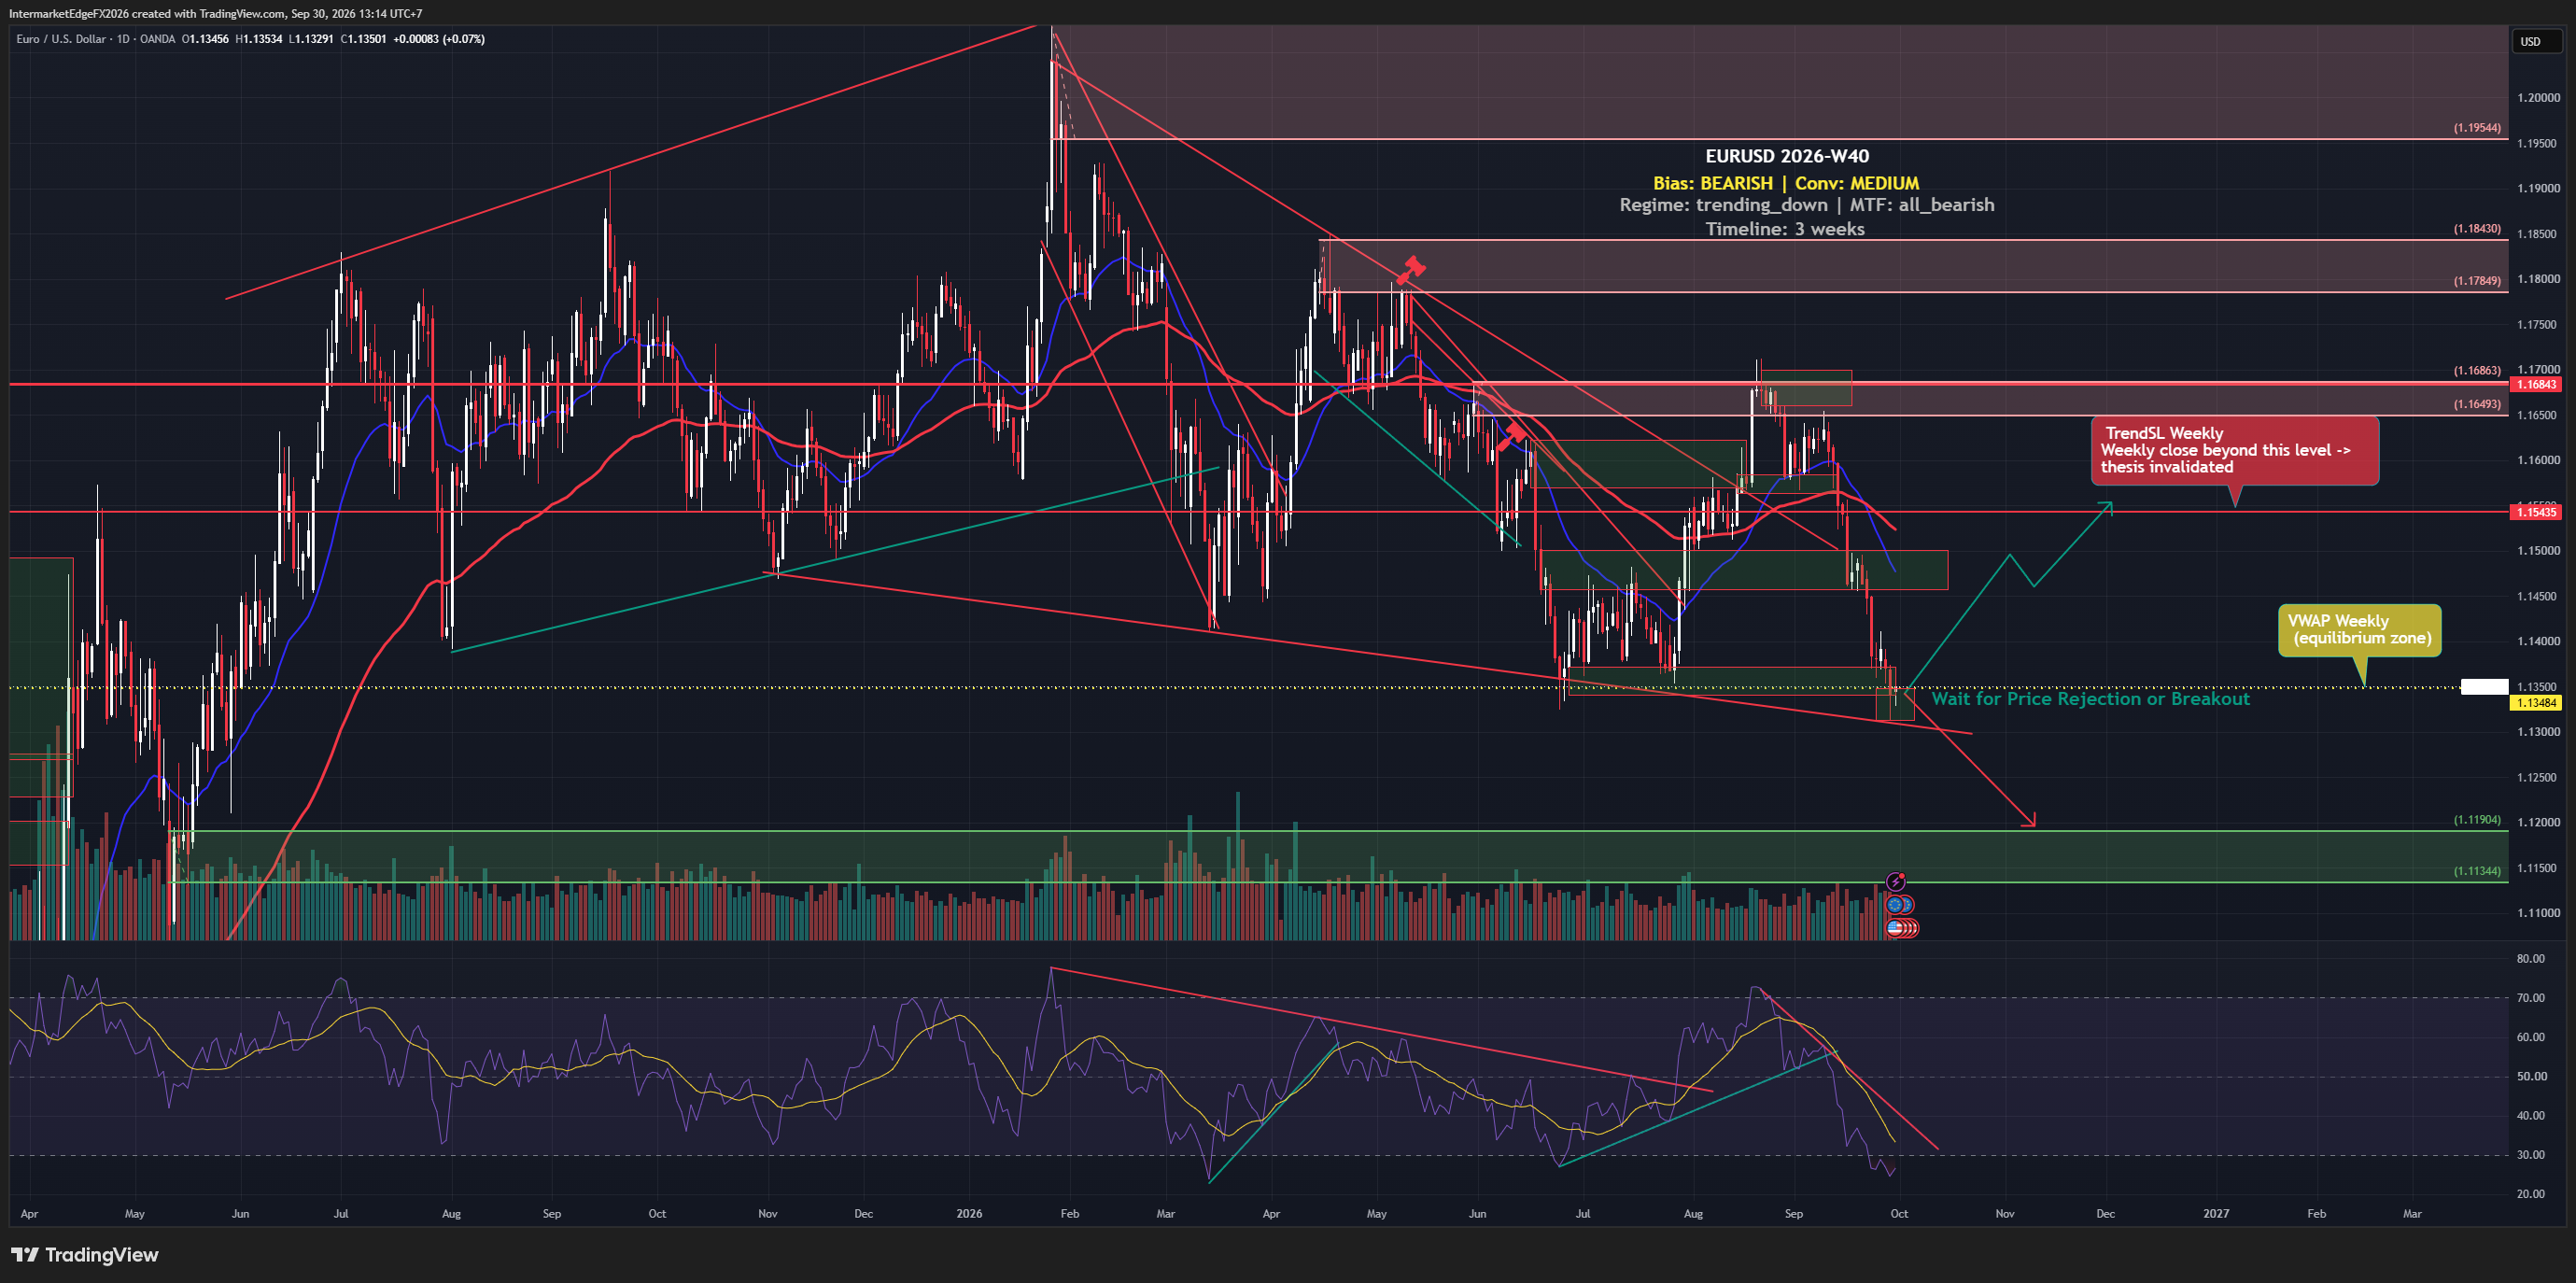Click the '2027' time axis label
The width and height of the screenshot is (2576, 1283).
click(x=2216, y=1214)
